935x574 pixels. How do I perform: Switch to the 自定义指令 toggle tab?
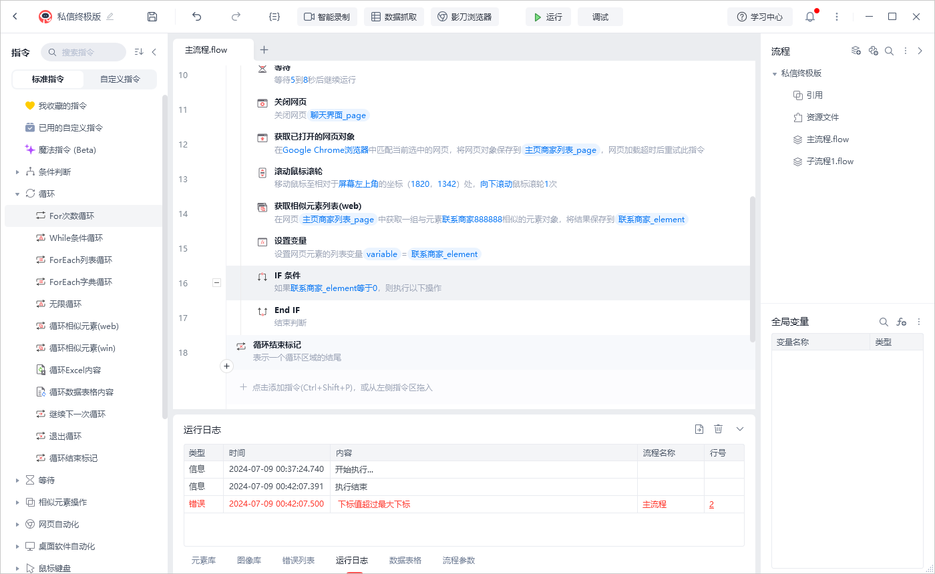[x=120, y=79]
